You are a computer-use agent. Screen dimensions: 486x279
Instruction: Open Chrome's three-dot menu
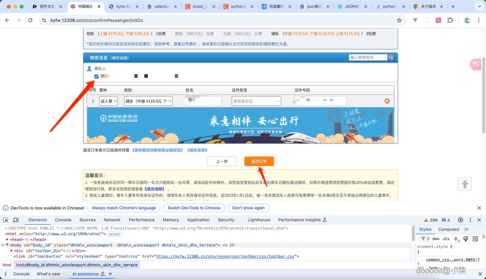point(479,20)
